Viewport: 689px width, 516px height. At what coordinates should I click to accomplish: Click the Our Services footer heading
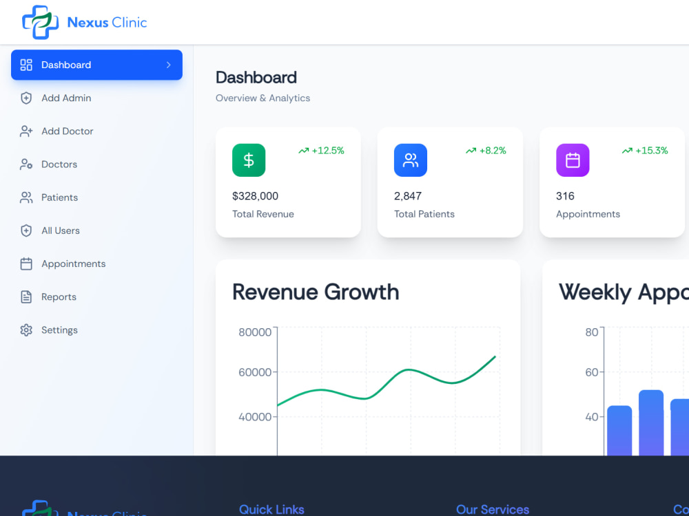493,509
